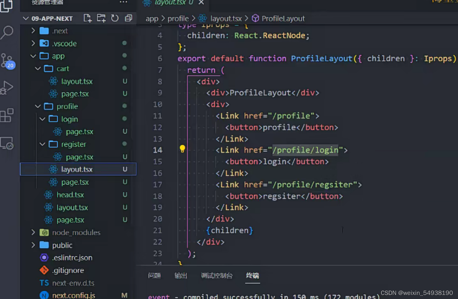458x299 pixels.
Task: Expand the .next folder
Action: tap(33, 31)
